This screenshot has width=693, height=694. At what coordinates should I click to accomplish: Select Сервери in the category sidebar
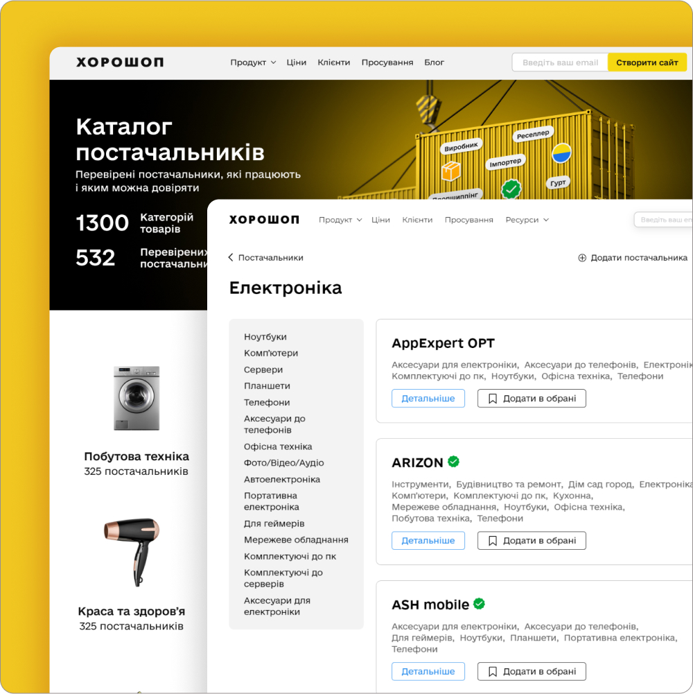263,370
